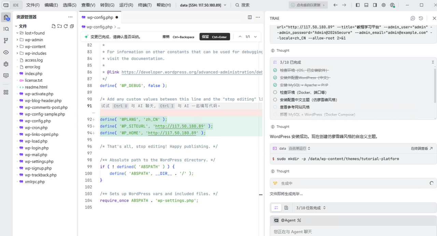Open the Remote explorer monitor icon
The width and height of the screenshot is (437, 236).
point(6,75)
